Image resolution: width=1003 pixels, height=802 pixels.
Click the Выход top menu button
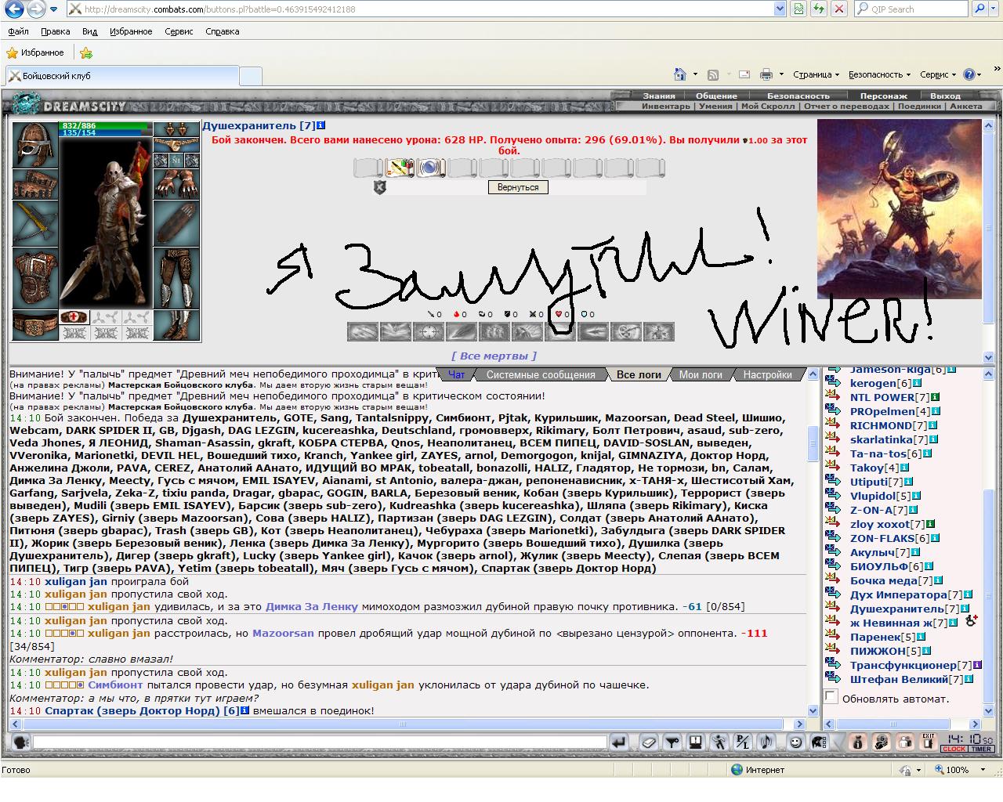pos(945,96)
